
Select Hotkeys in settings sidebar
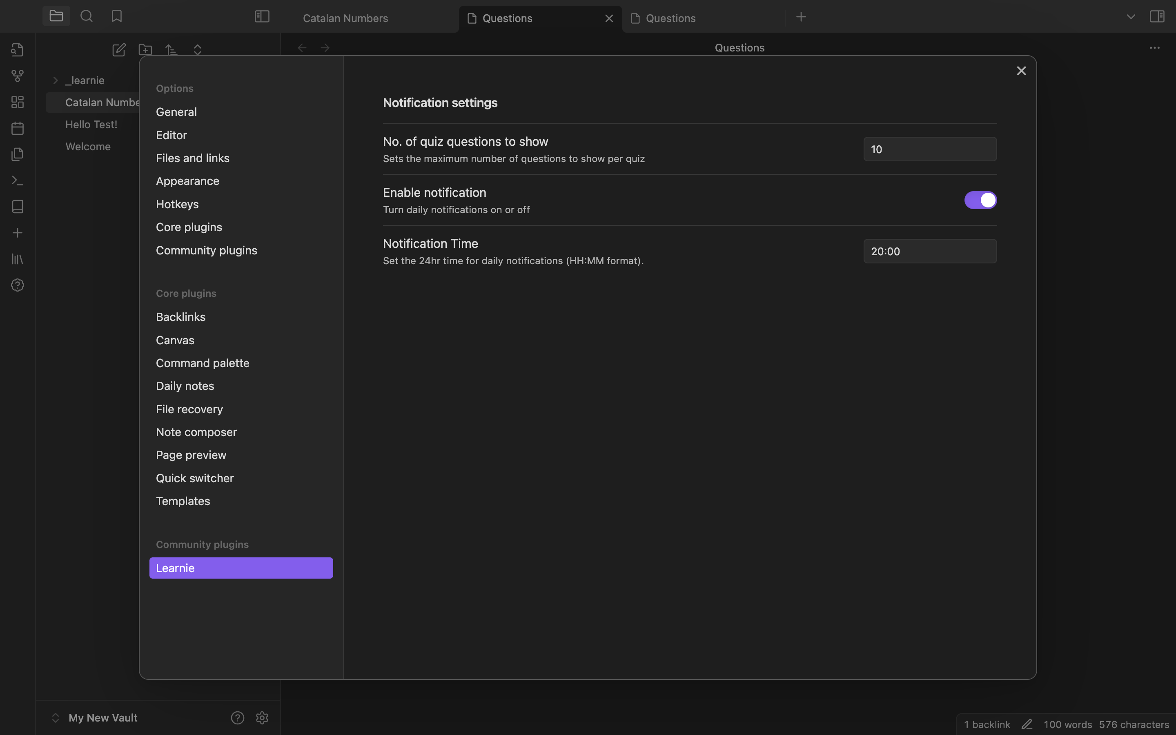(177, 204)
